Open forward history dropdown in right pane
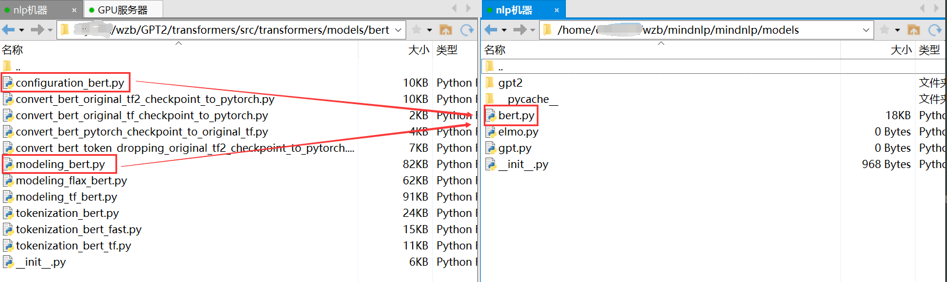The height and width of the screenshot is (282, 947). [x=533, y=30]
